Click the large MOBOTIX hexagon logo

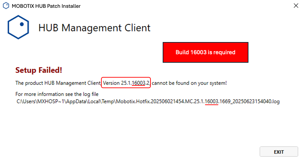tap(18, 27)
